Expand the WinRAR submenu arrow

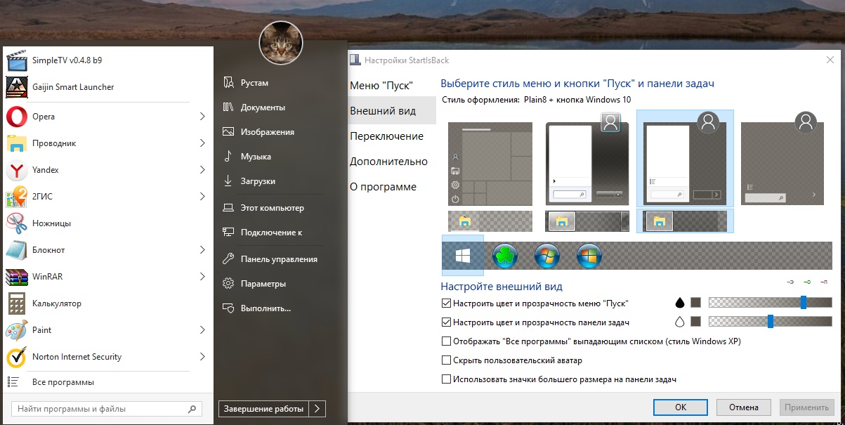click(x=202, y=277)
